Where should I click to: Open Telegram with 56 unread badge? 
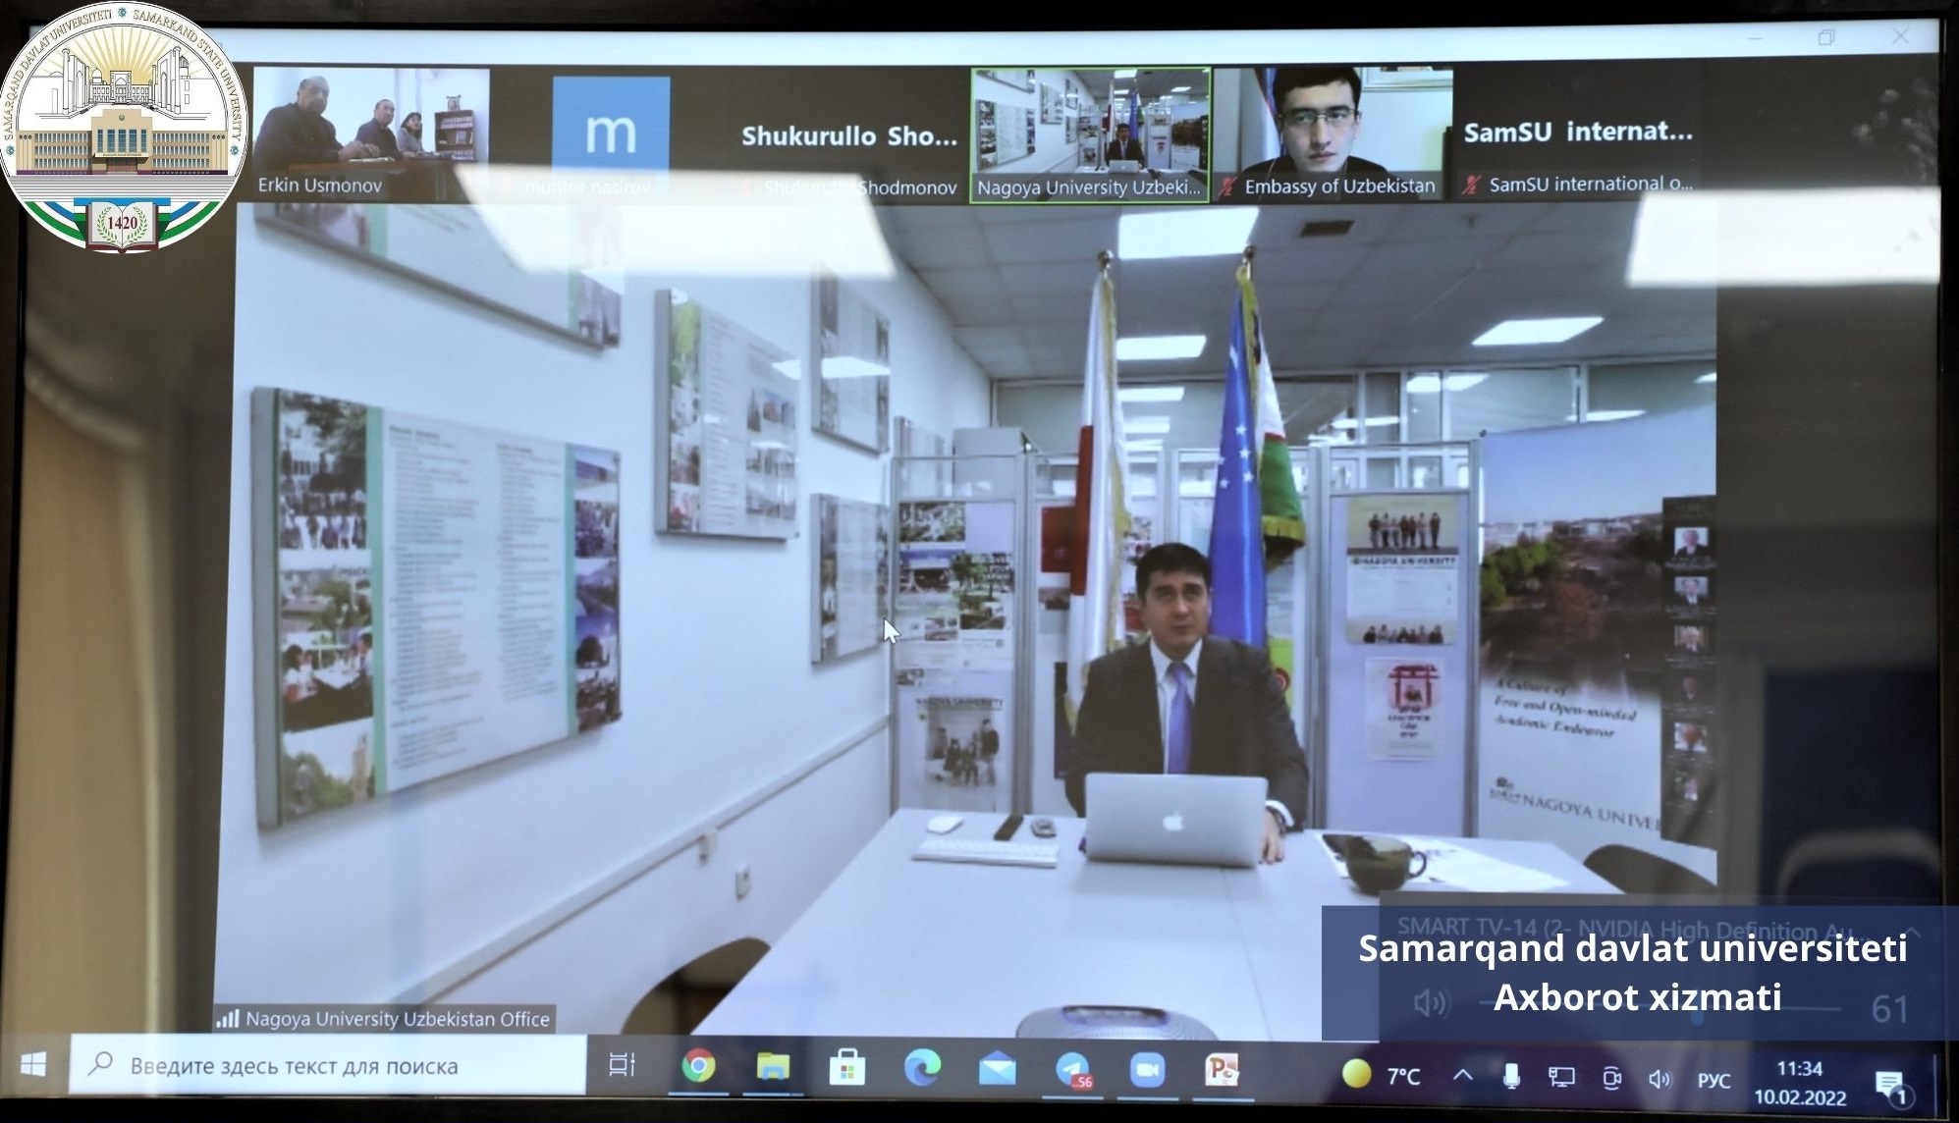click(1073, 1069)
